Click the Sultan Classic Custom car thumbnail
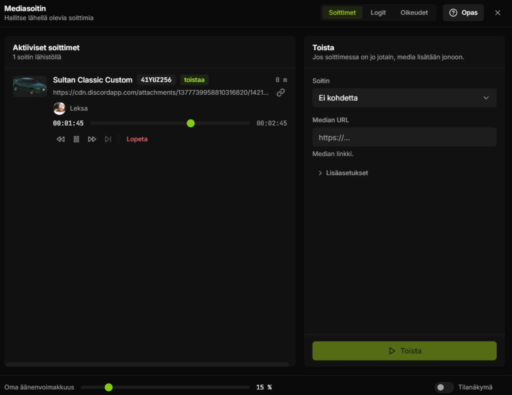 tap(30, 86)
